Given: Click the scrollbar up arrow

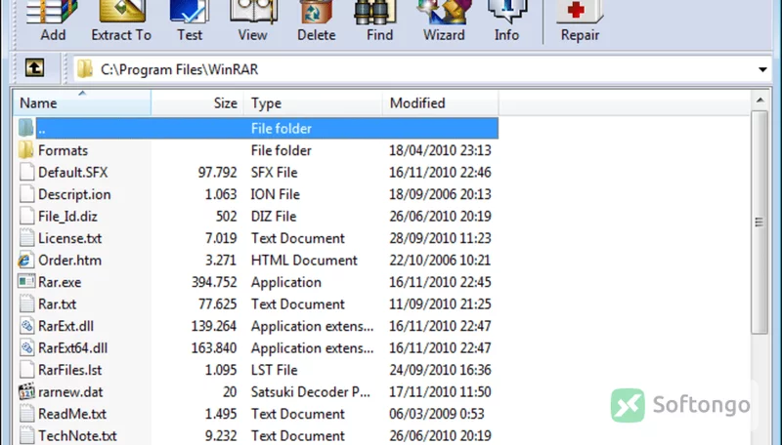Looking at the screenshot, I should tap(760, 101).
